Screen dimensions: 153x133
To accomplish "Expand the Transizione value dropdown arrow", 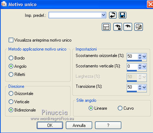I will 144,87.
